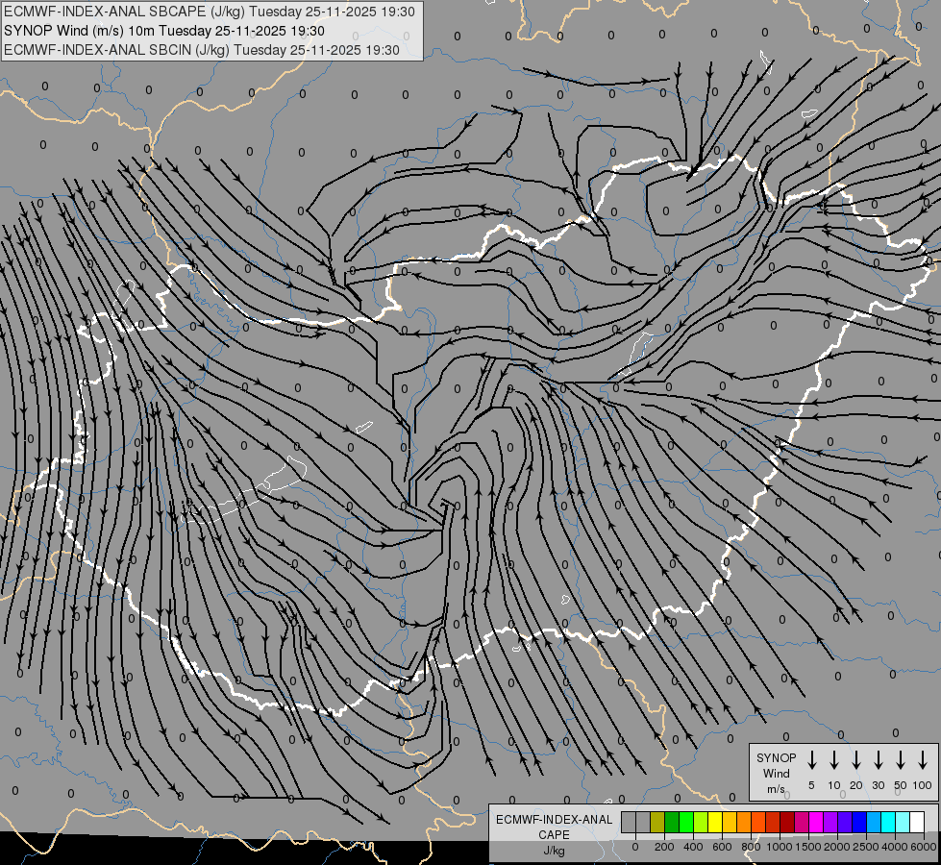
Task: Click the 2500 tick label on the CAPE scale
Action: coord(866,847)
